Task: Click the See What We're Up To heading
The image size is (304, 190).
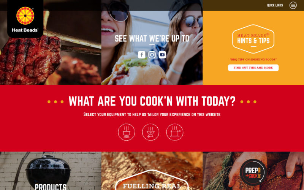Action: coord(152,39)
